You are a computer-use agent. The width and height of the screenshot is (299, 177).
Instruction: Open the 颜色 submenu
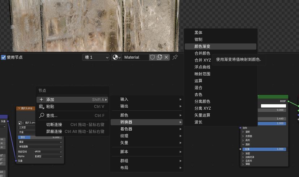point(146,115)
